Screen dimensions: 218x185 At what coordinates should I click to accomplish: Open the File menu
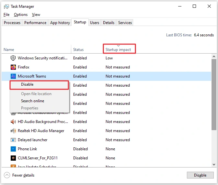(6, 15)
